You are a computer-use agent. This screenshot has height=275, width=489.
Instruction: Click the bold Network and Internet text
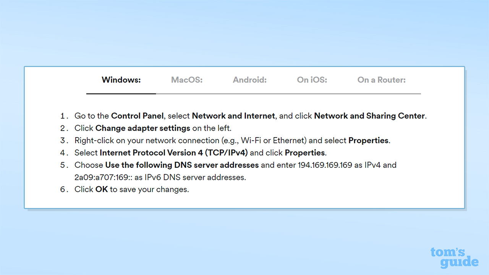click(x=233, y=116)
